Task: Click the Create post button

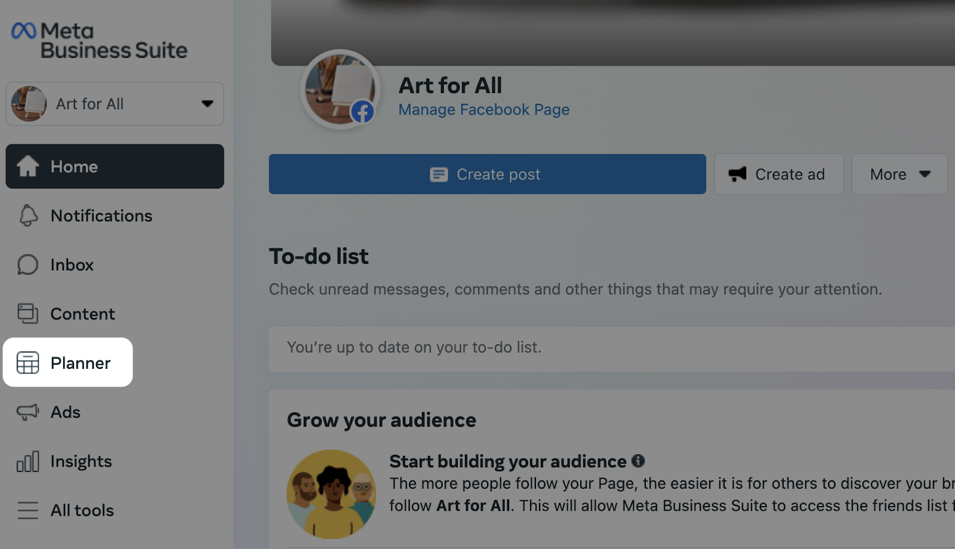Action: click(487, 174)
